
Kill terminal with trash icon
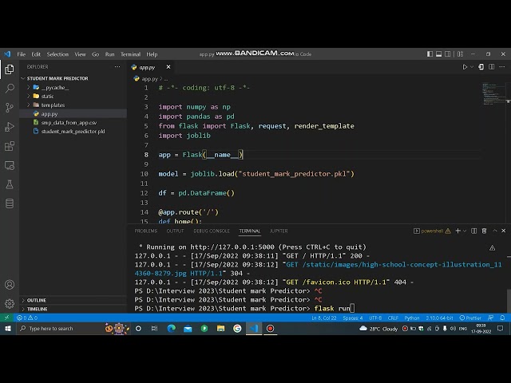click(x=485, y=231)
